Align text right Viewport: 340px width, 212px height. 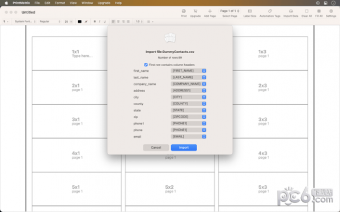123,21
